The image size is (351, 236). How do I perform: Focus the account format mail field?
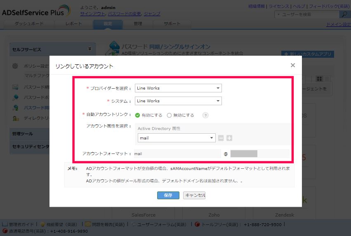click(x=177, y=154)
